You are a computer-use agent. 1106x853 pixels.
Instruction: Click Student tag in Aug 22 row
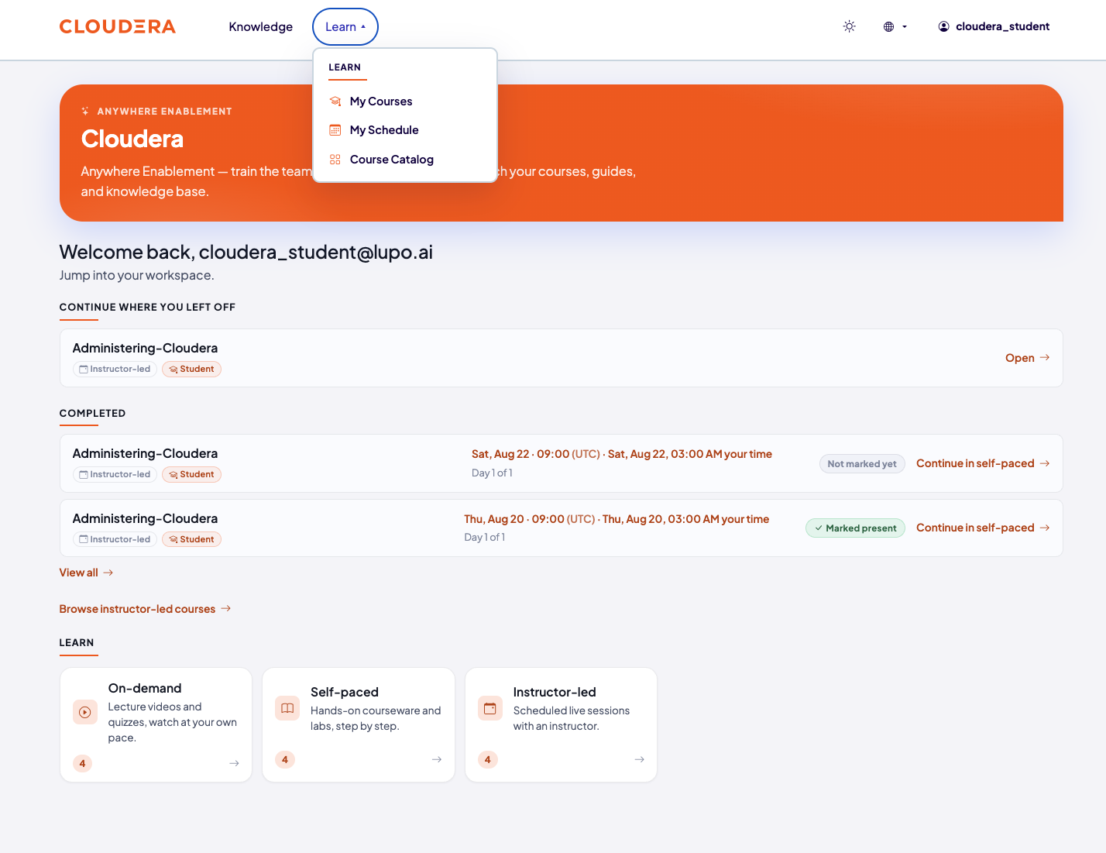coord(191,475)
